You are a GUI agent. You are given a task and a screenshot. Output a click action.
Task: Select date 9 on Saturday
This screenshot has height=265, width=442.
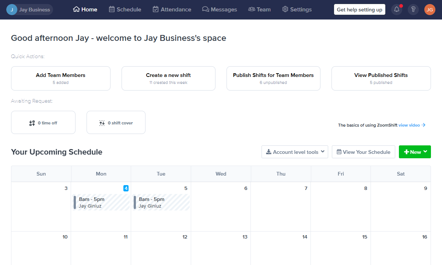click(425, 188)
